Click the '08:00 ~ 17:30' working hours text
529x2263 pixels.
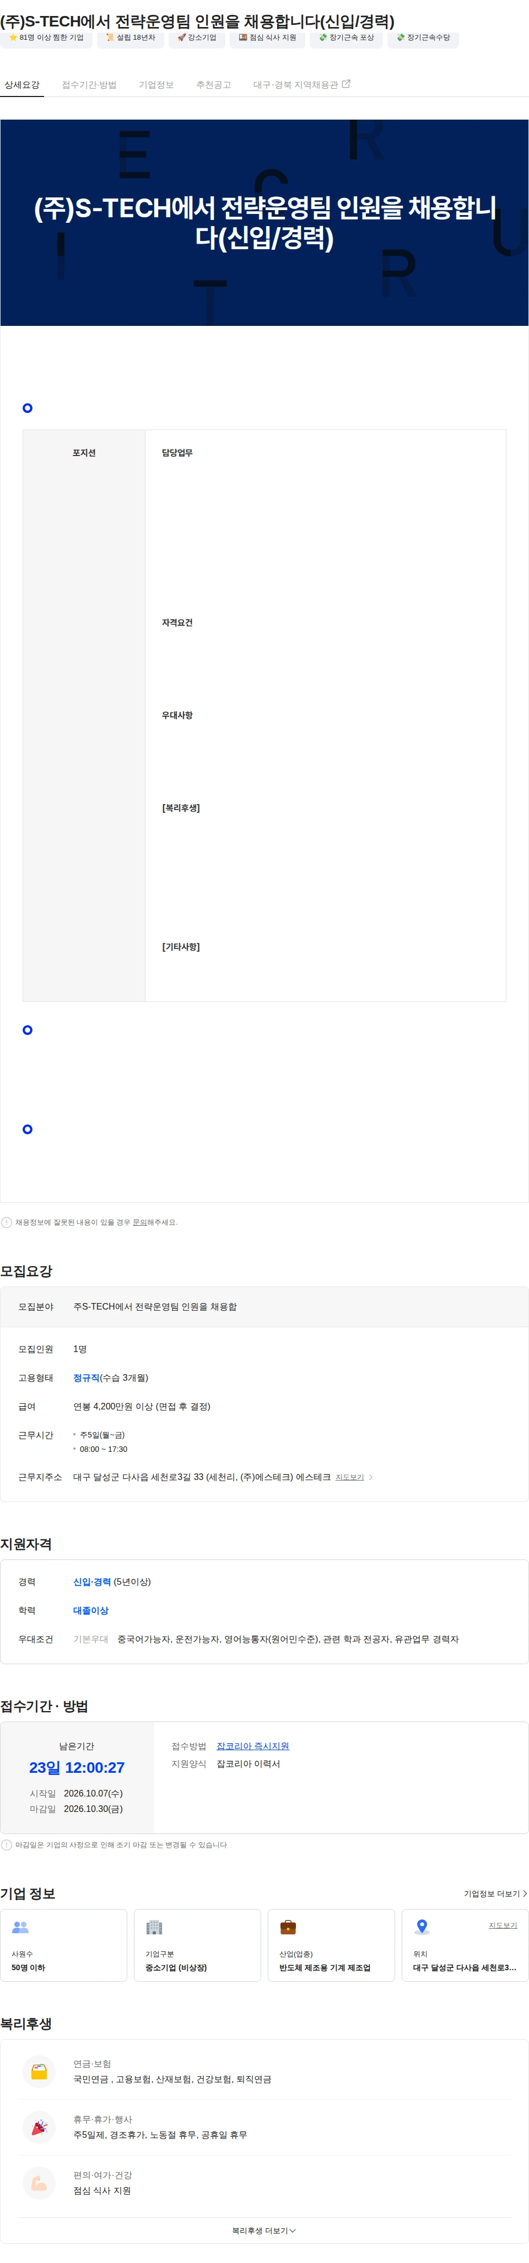point(104,1449)
